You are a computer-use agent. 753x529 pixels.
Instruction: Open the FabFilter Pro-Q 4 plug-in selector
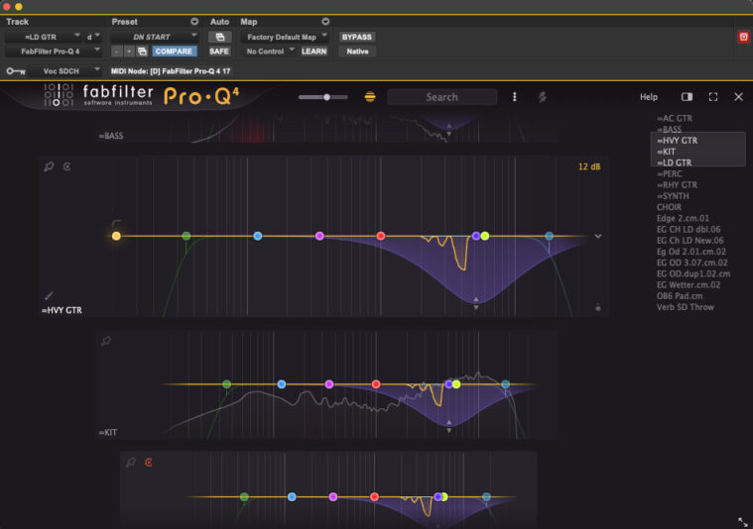click(54, 52)
